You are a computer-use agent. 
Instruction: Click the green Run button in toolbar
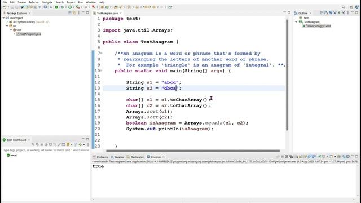click(70, 7)
